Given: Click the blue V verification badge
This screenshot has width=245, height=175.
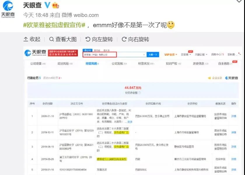Looking at the screenshot, I should coord(47,5).
